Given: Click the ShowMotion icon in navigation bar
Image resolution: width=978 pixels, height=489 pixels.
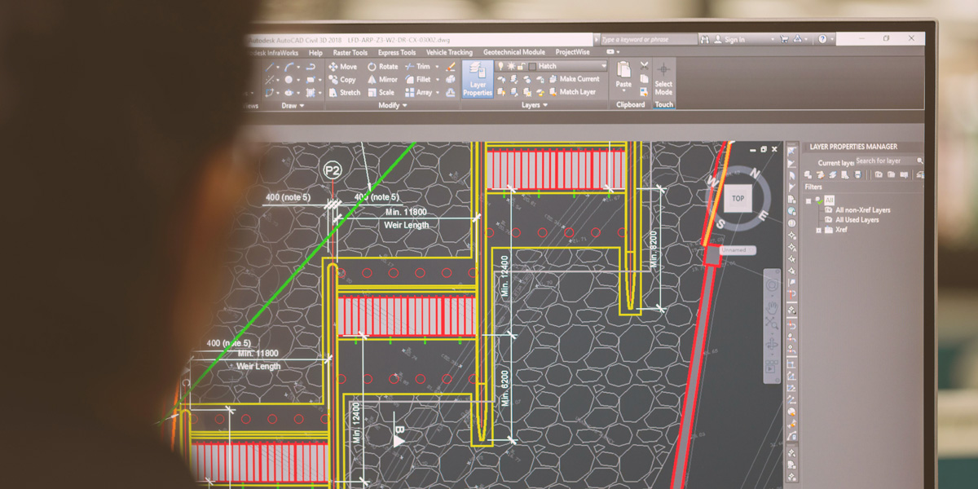Looking at the screenshot, I should [x=772, y=368].
